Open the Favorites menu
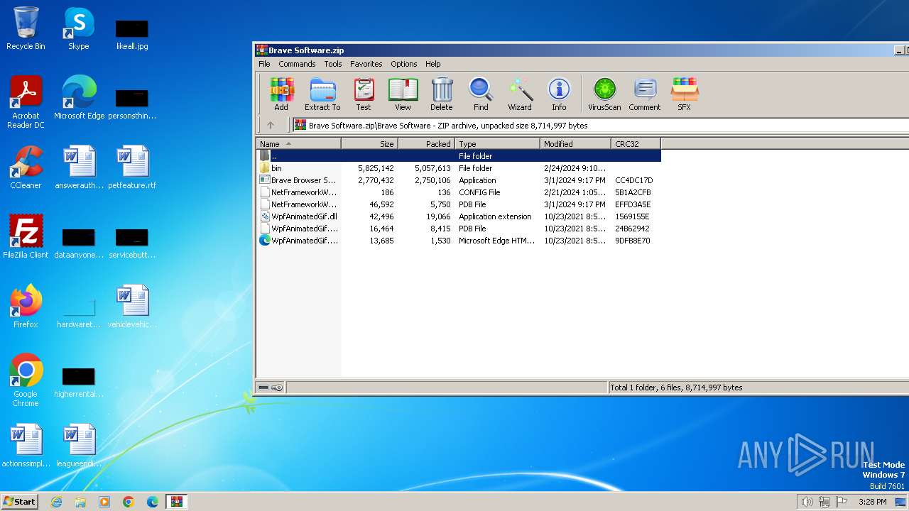The height and width of the screenshot is (511, 909). click(366, 64)
